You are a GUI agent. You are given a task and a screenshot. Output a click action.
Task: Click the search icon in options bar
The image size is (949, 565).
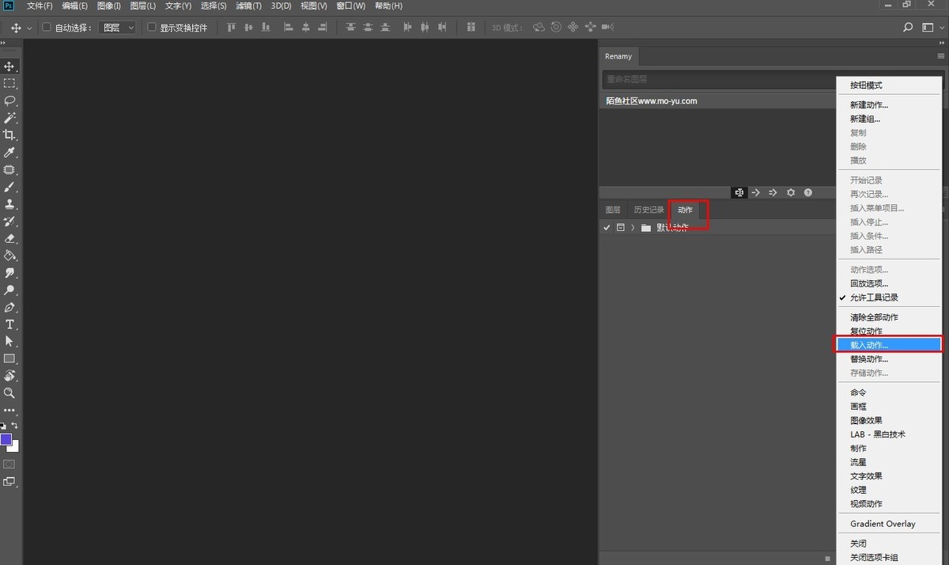908,28
